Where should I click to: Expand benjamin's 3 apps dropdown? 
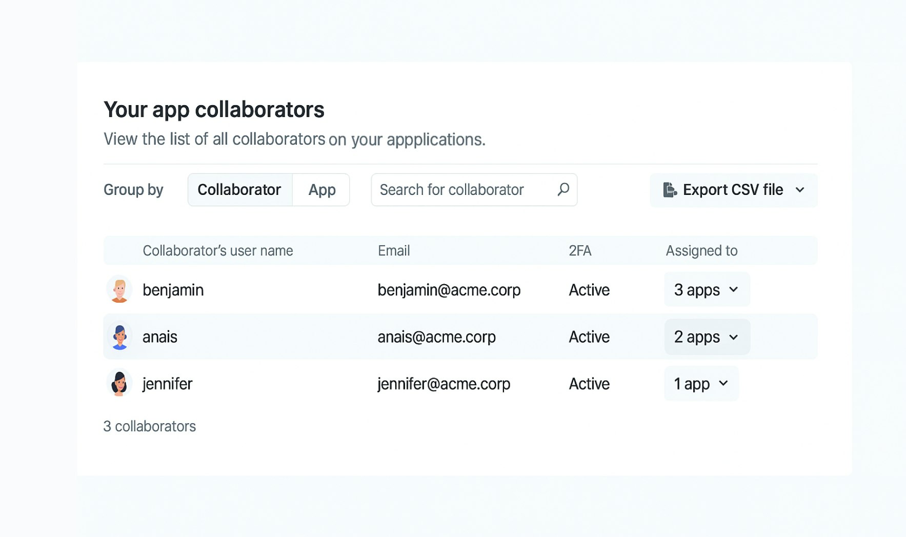point(707,290)
